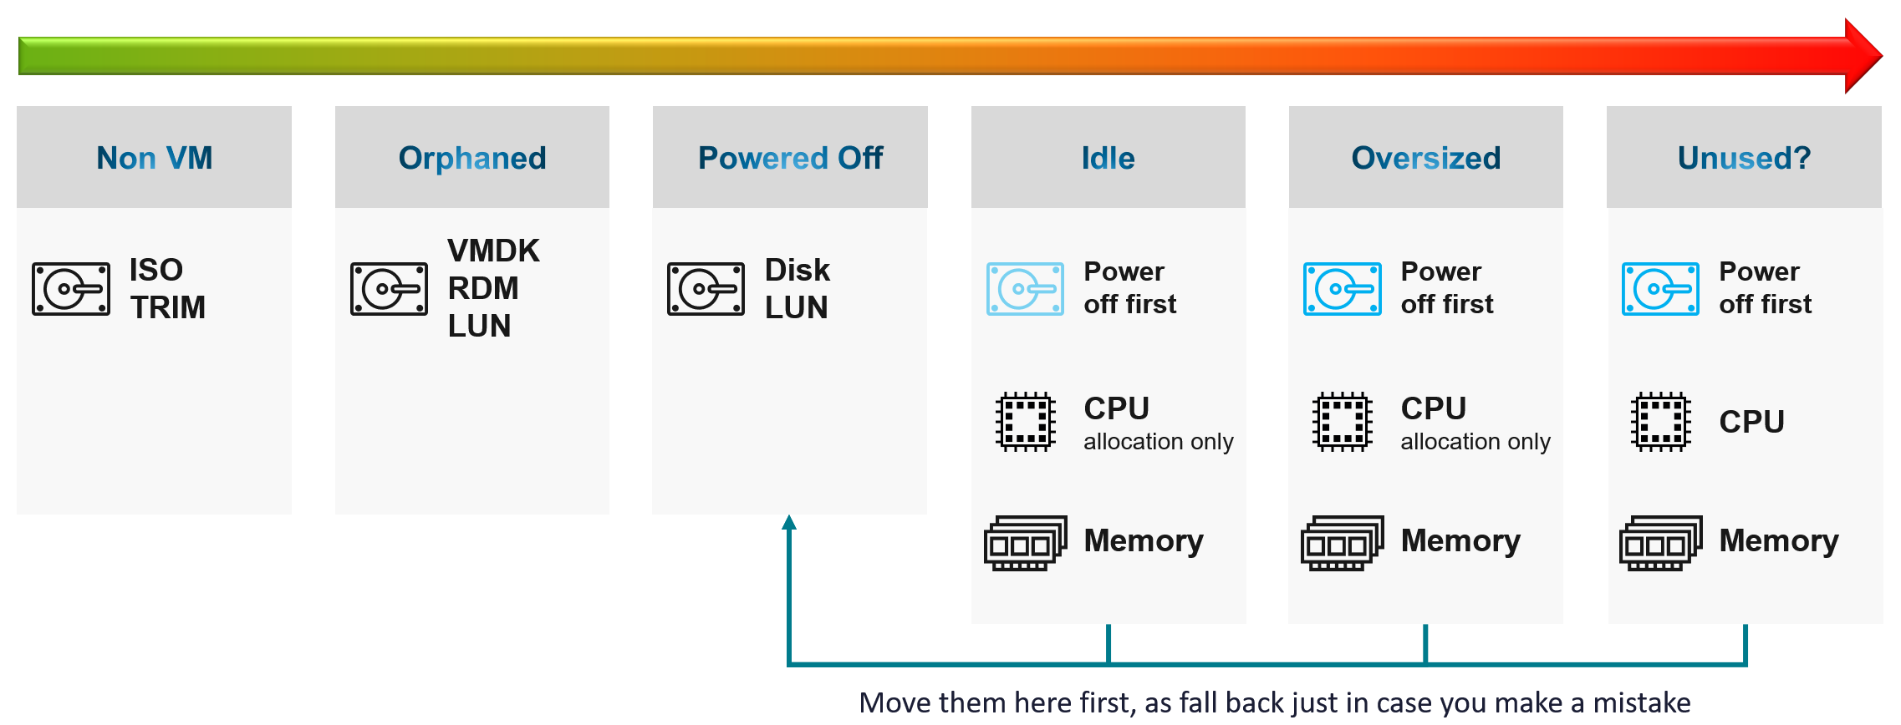The width and height of the screenshot is (1901, 725).
Task: Open the Non VM column header
Action: click(x=155, y=157)
